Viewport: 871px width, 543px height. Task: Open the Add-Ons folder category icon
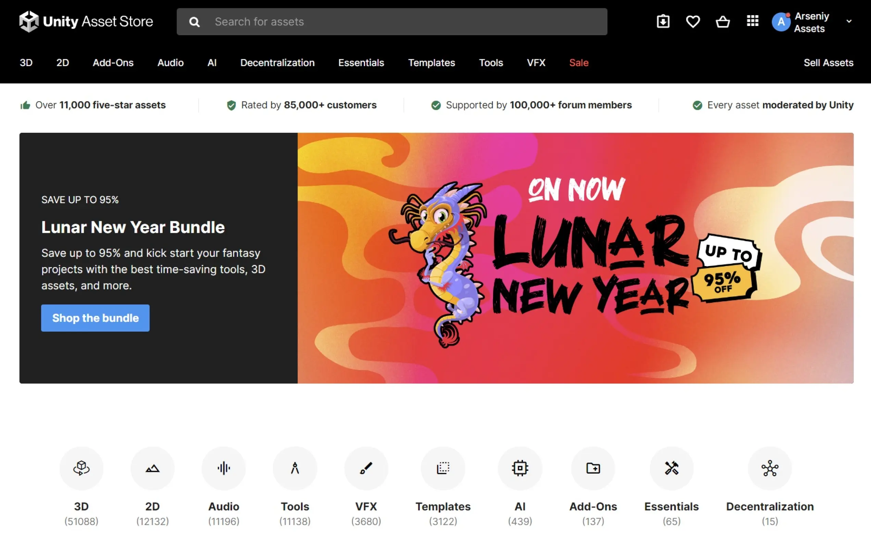pyautogui.click(x=593, y=468)
